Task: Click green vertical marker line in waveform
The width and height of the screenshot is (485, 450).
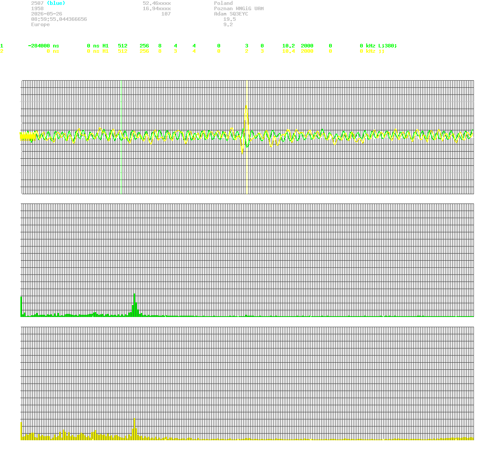Action: click(x=121, y=137)
